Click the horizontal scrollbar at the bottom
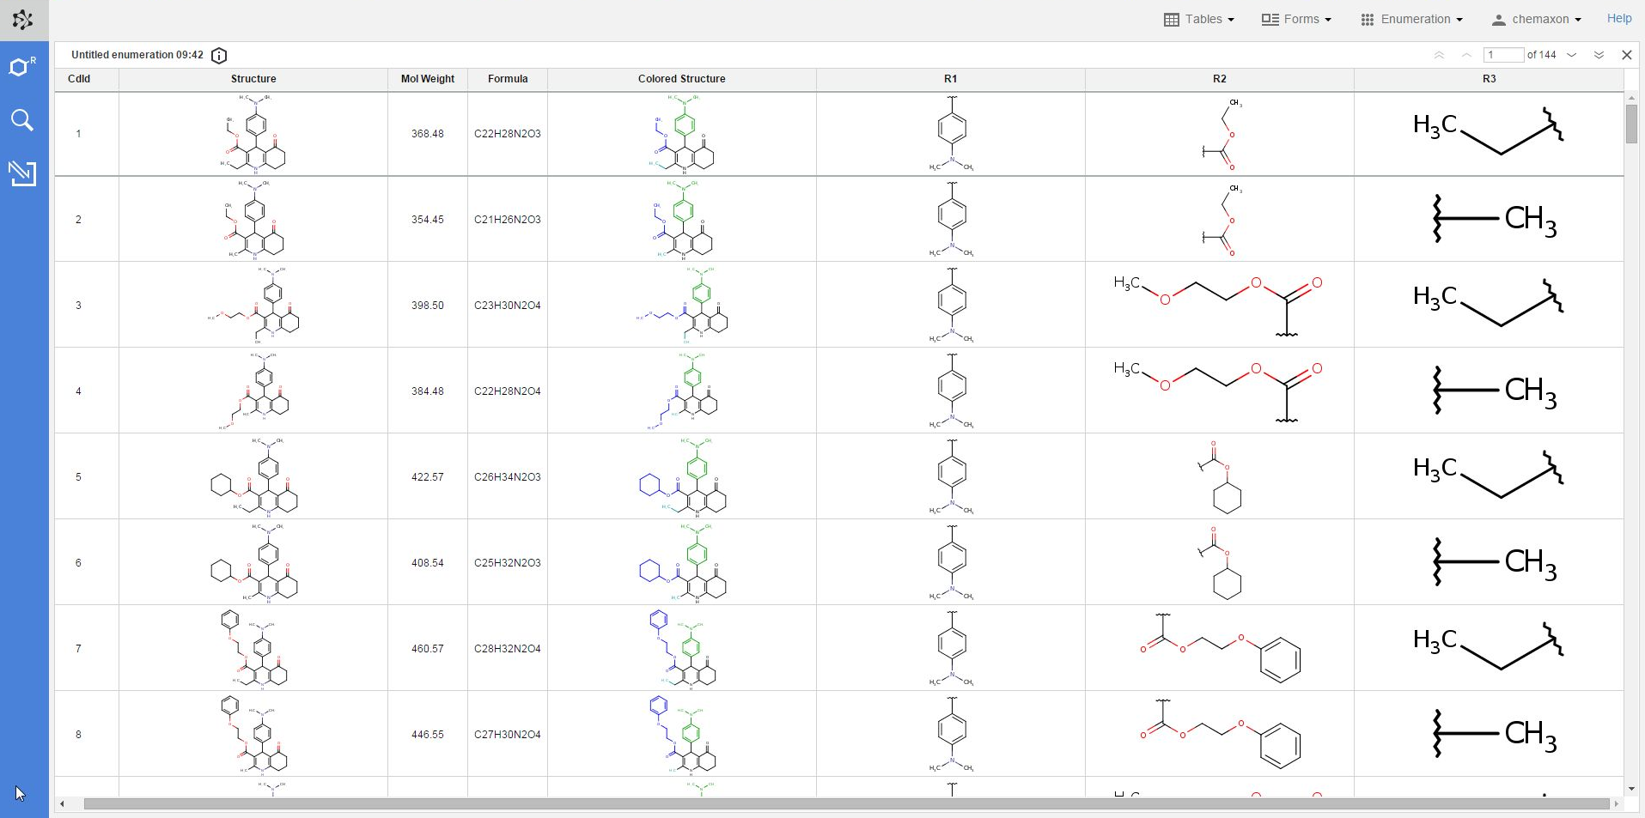Image resolution: width=1645 pixels, height=818 pixels. [x=845, y=804]
